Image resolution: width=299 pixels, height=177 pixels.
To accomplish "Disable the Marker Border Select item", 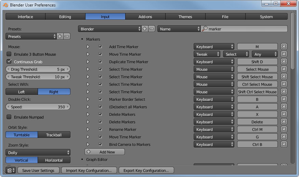I will 100,99.
